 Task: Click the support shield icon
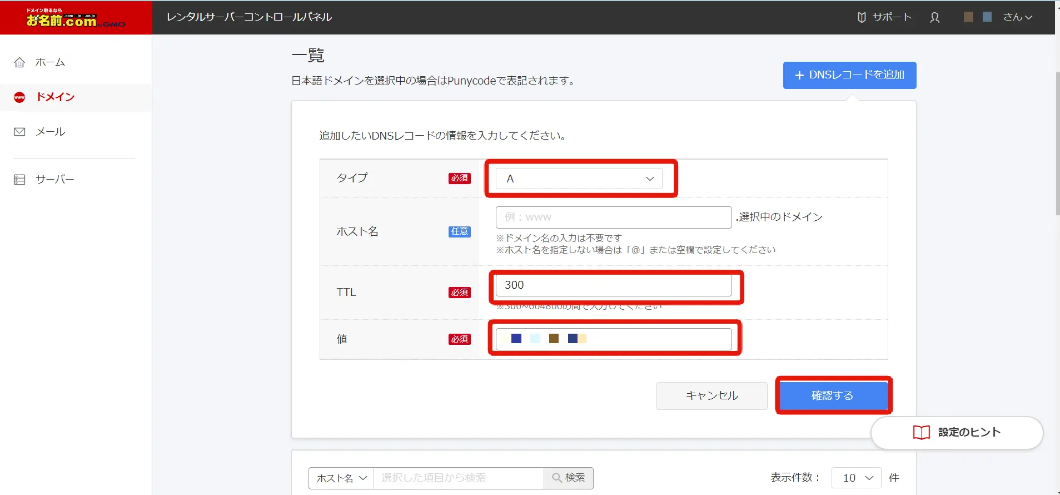tap(862, 17)
